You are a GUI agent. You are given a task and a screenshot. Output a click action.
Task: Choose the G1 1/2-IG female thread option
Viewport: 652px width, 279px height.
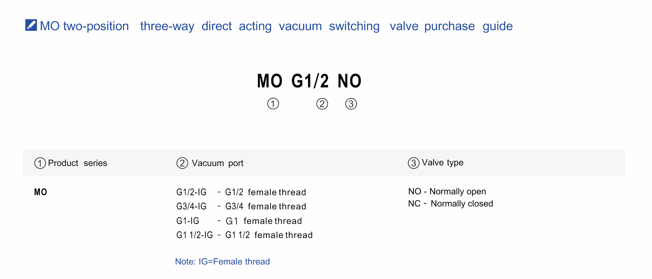(244, 235)
